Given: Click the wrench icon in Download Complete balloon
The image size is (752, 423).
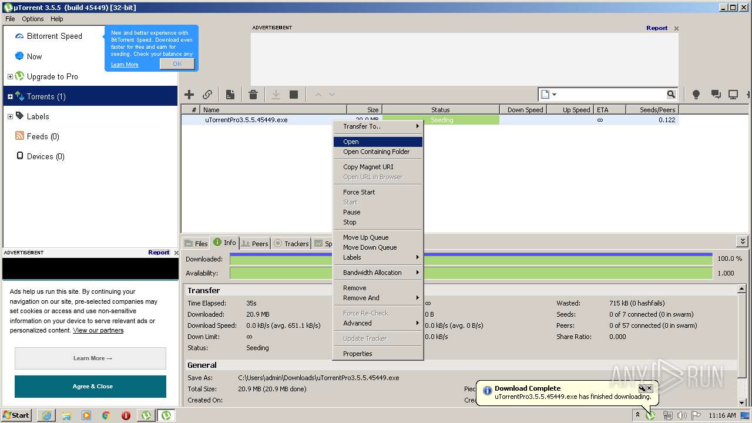Looking at the screenshot, I should coord(642,388).
